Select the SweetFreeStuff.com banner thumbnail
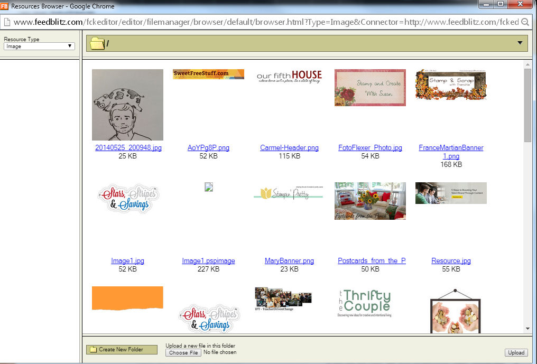The image size is (537, 364). pos(208,74)
